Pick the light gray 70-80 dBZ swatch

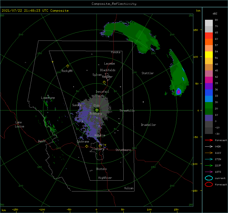click(209, 23)
